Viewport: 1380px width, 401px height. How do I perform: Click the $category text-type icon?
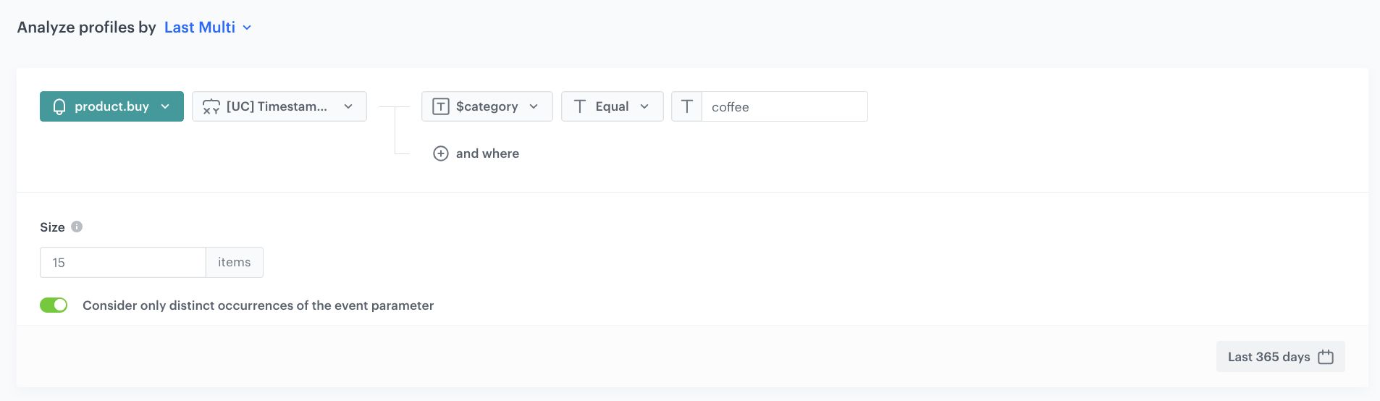441,107
